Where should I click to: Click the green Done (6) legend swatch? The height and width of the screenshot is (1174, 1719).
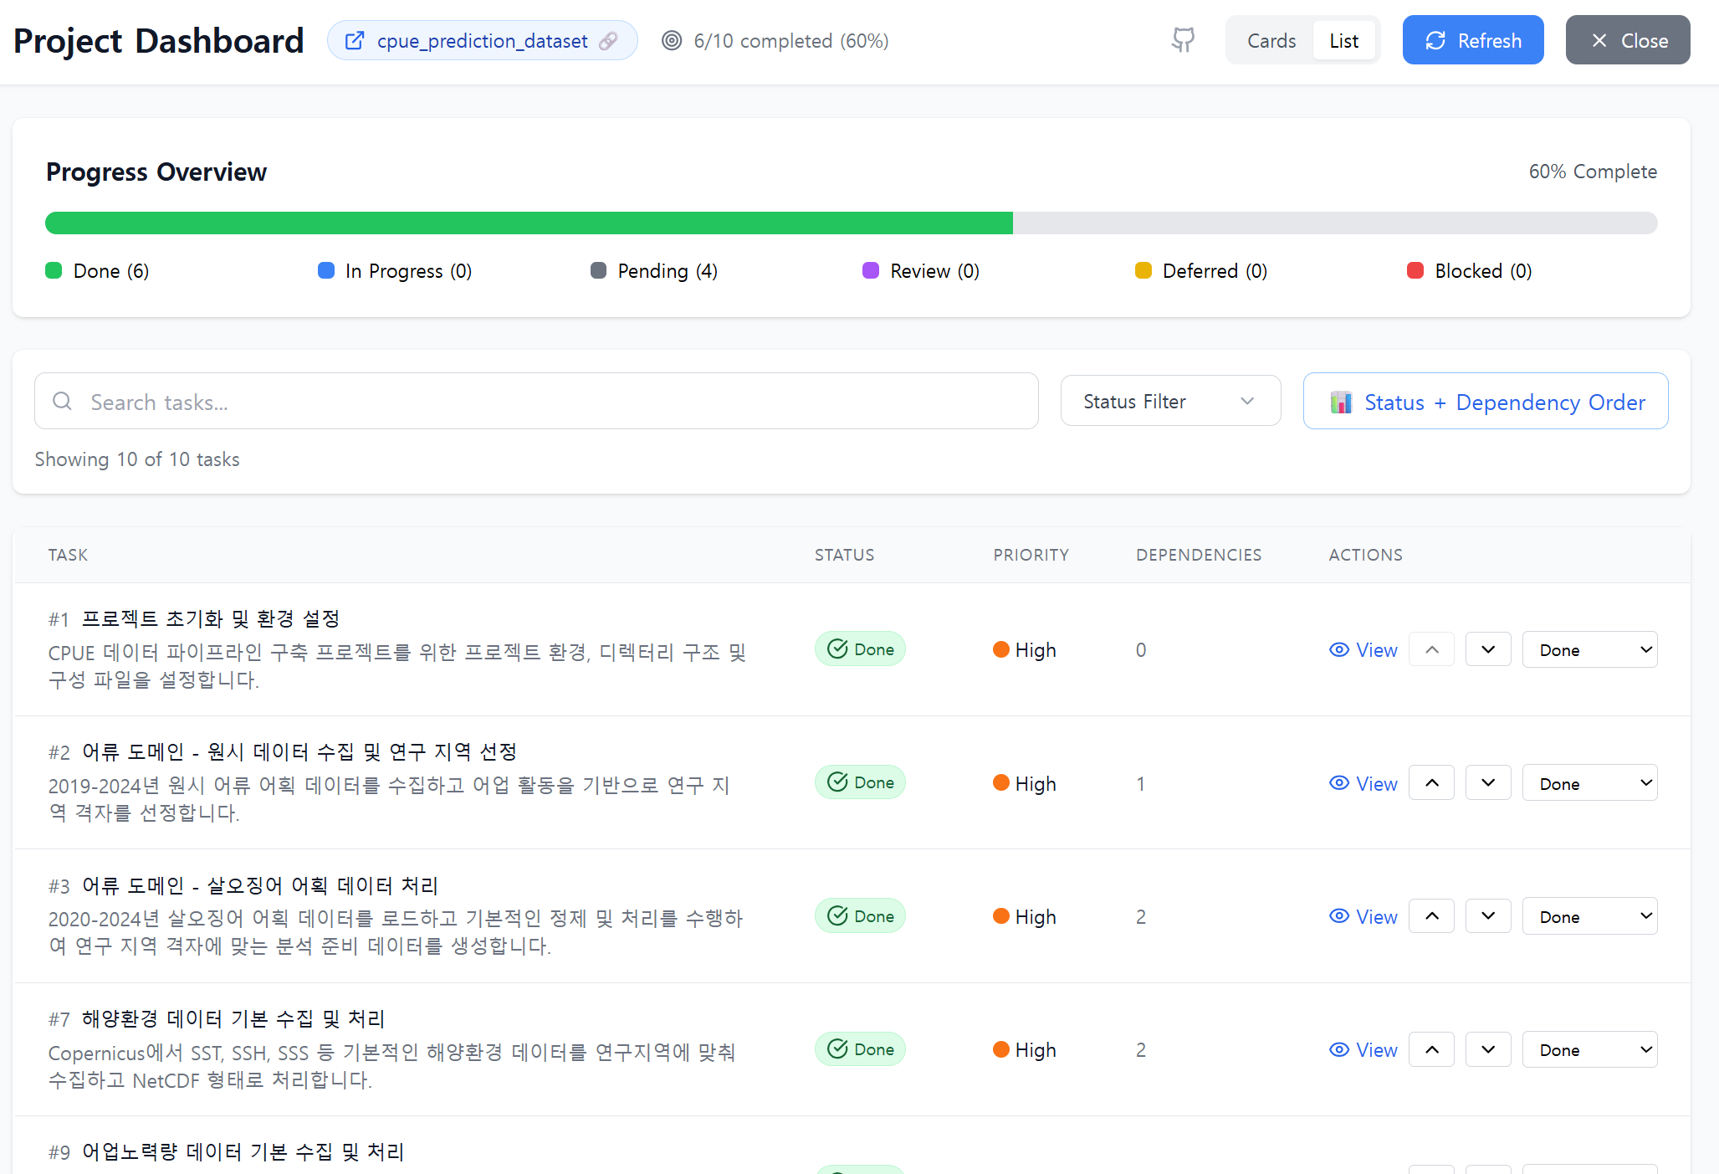coord(54,270)
